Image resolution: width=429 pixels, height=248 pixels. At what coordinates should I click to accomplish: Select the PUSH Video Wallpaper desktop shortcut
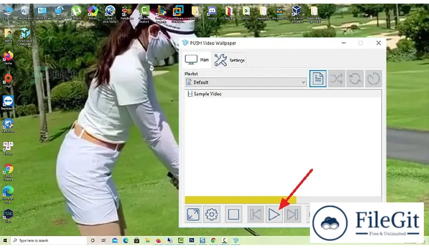[25, 36]
